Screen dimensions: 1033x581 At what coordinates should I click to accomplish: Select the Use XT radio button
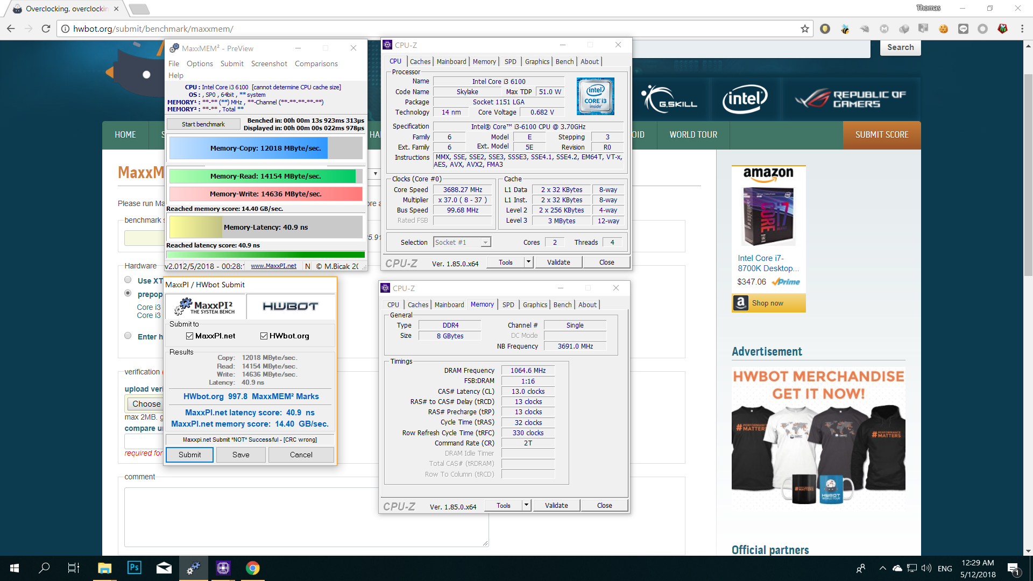128,280
